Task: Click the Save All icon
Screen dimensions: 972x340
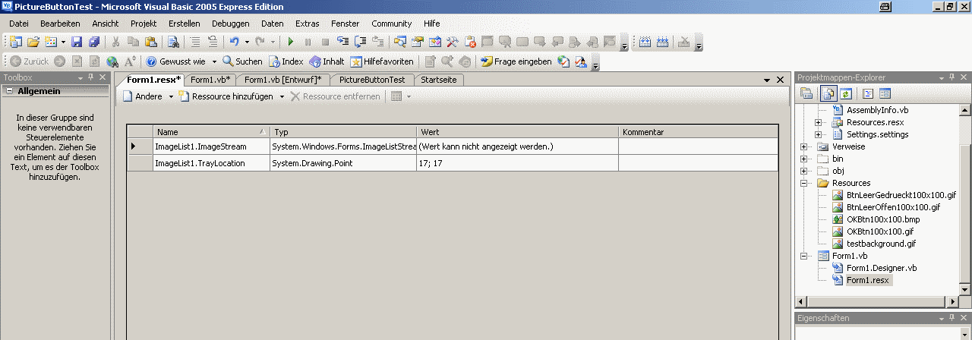Action: 94,42
